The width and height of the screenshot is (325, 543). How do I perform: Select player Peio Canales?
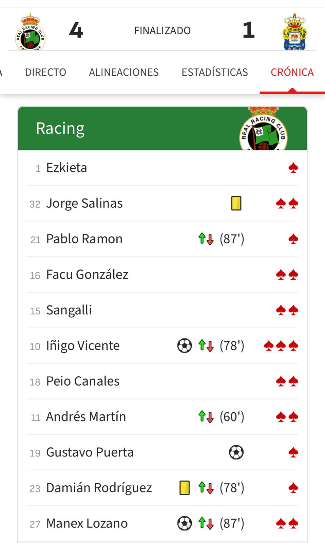[x=83, y=381]
